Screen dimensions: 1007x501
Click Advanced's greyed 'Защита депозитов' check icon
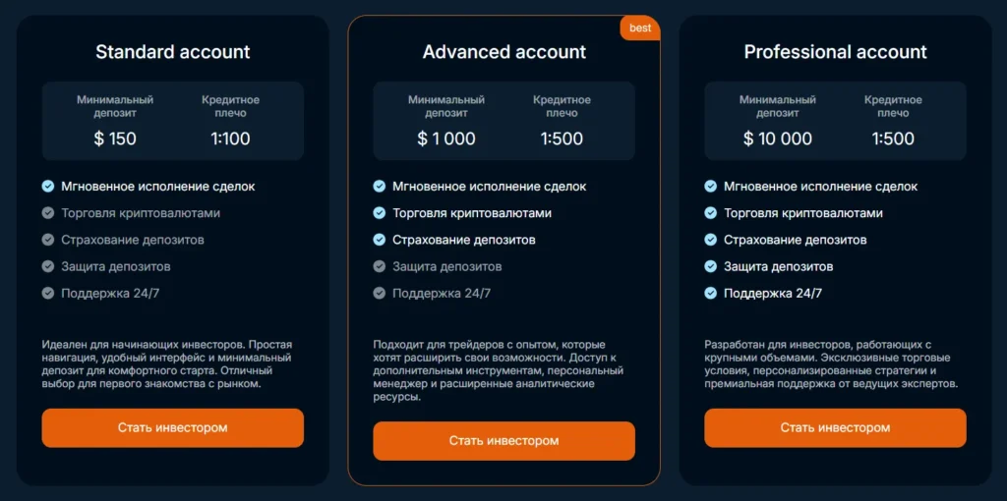380,266
